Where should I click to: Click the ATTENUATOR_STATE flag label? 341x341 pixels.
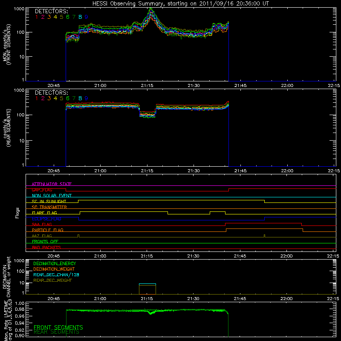pyautogui.click(x=52, y=184)
